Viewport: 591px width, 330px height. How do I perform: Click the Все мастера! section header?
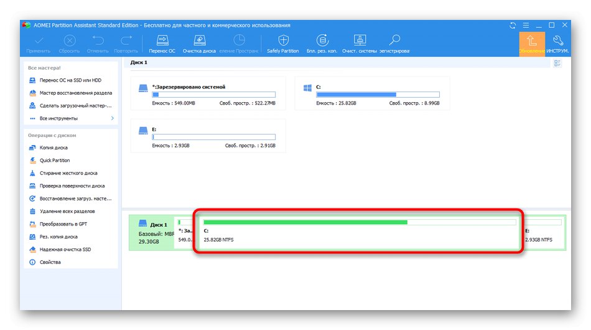click(x=44, y=68)
